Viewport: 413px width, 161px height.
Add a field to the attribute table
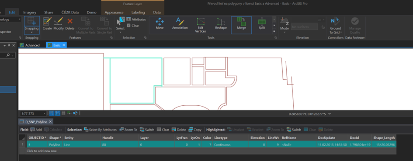point(36,130)
